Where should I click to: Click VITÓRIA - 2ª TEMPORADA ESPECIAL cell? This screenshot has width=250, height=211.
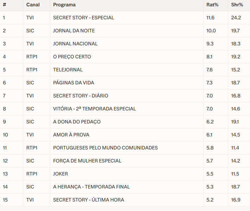(x=94, y=109)
